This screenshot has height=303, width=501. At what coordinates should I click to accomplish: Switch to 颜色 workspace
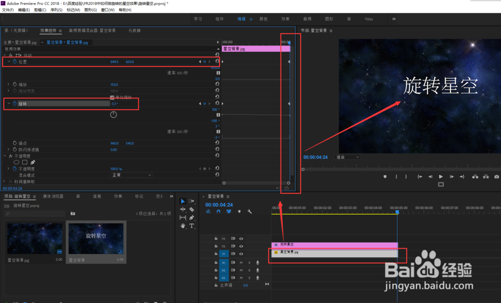click(x=264, y=19)
